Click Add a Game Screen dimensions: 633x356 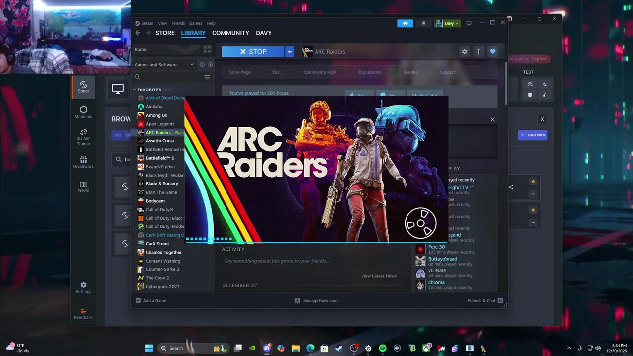point(151,300)
